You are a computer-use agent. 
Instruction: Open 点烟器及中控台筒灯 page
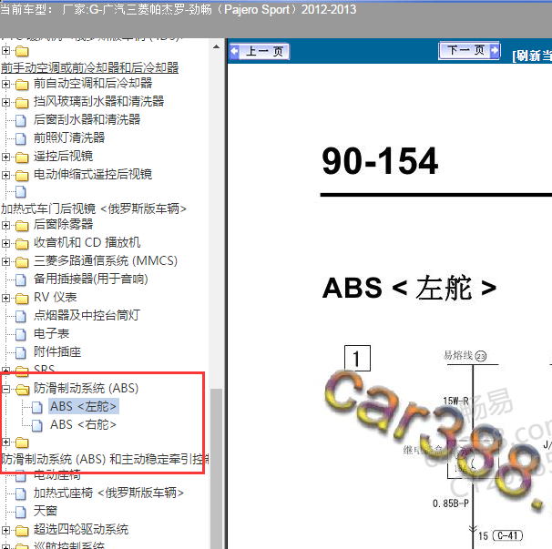tap(87, 315)
